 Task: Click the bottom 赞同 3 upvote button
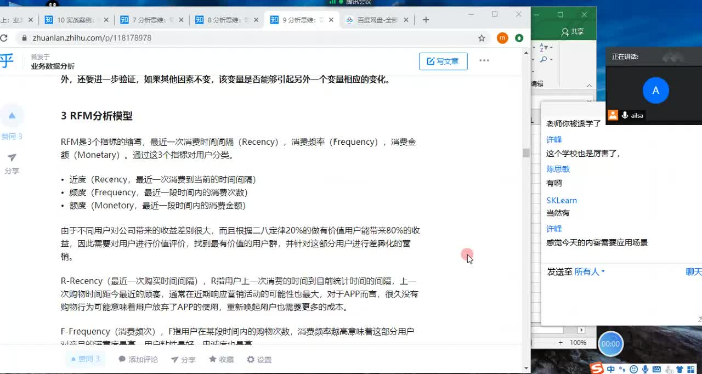[85, 359]
